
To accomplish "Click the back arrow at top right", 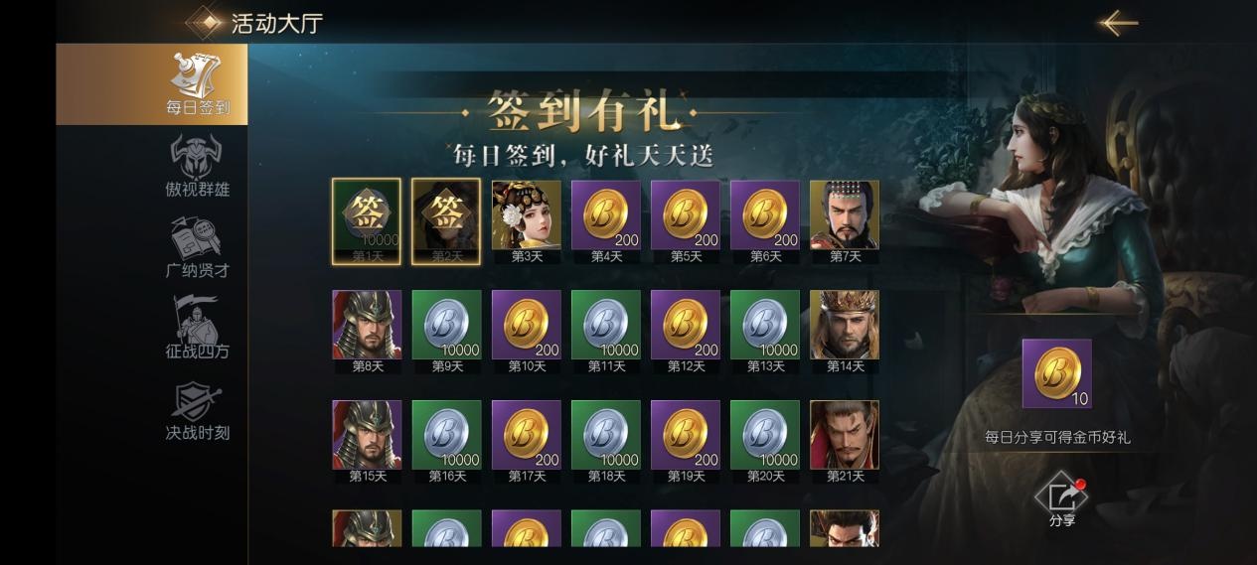I will click(1118, 22).
